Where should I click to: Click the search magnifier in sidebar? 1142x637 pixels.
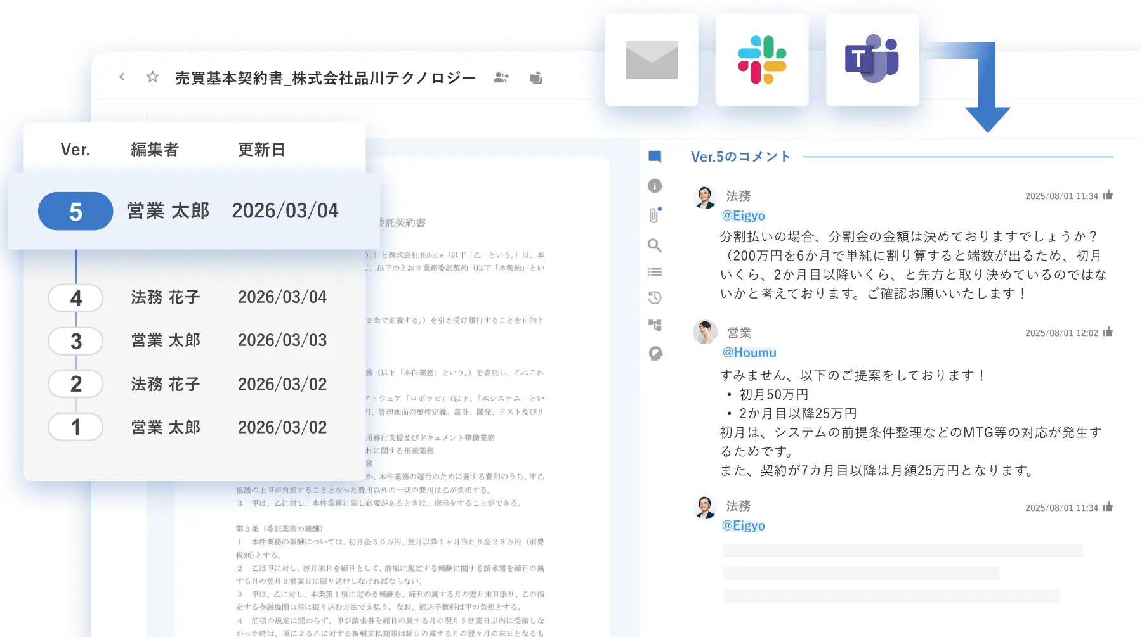pos(655,245)
